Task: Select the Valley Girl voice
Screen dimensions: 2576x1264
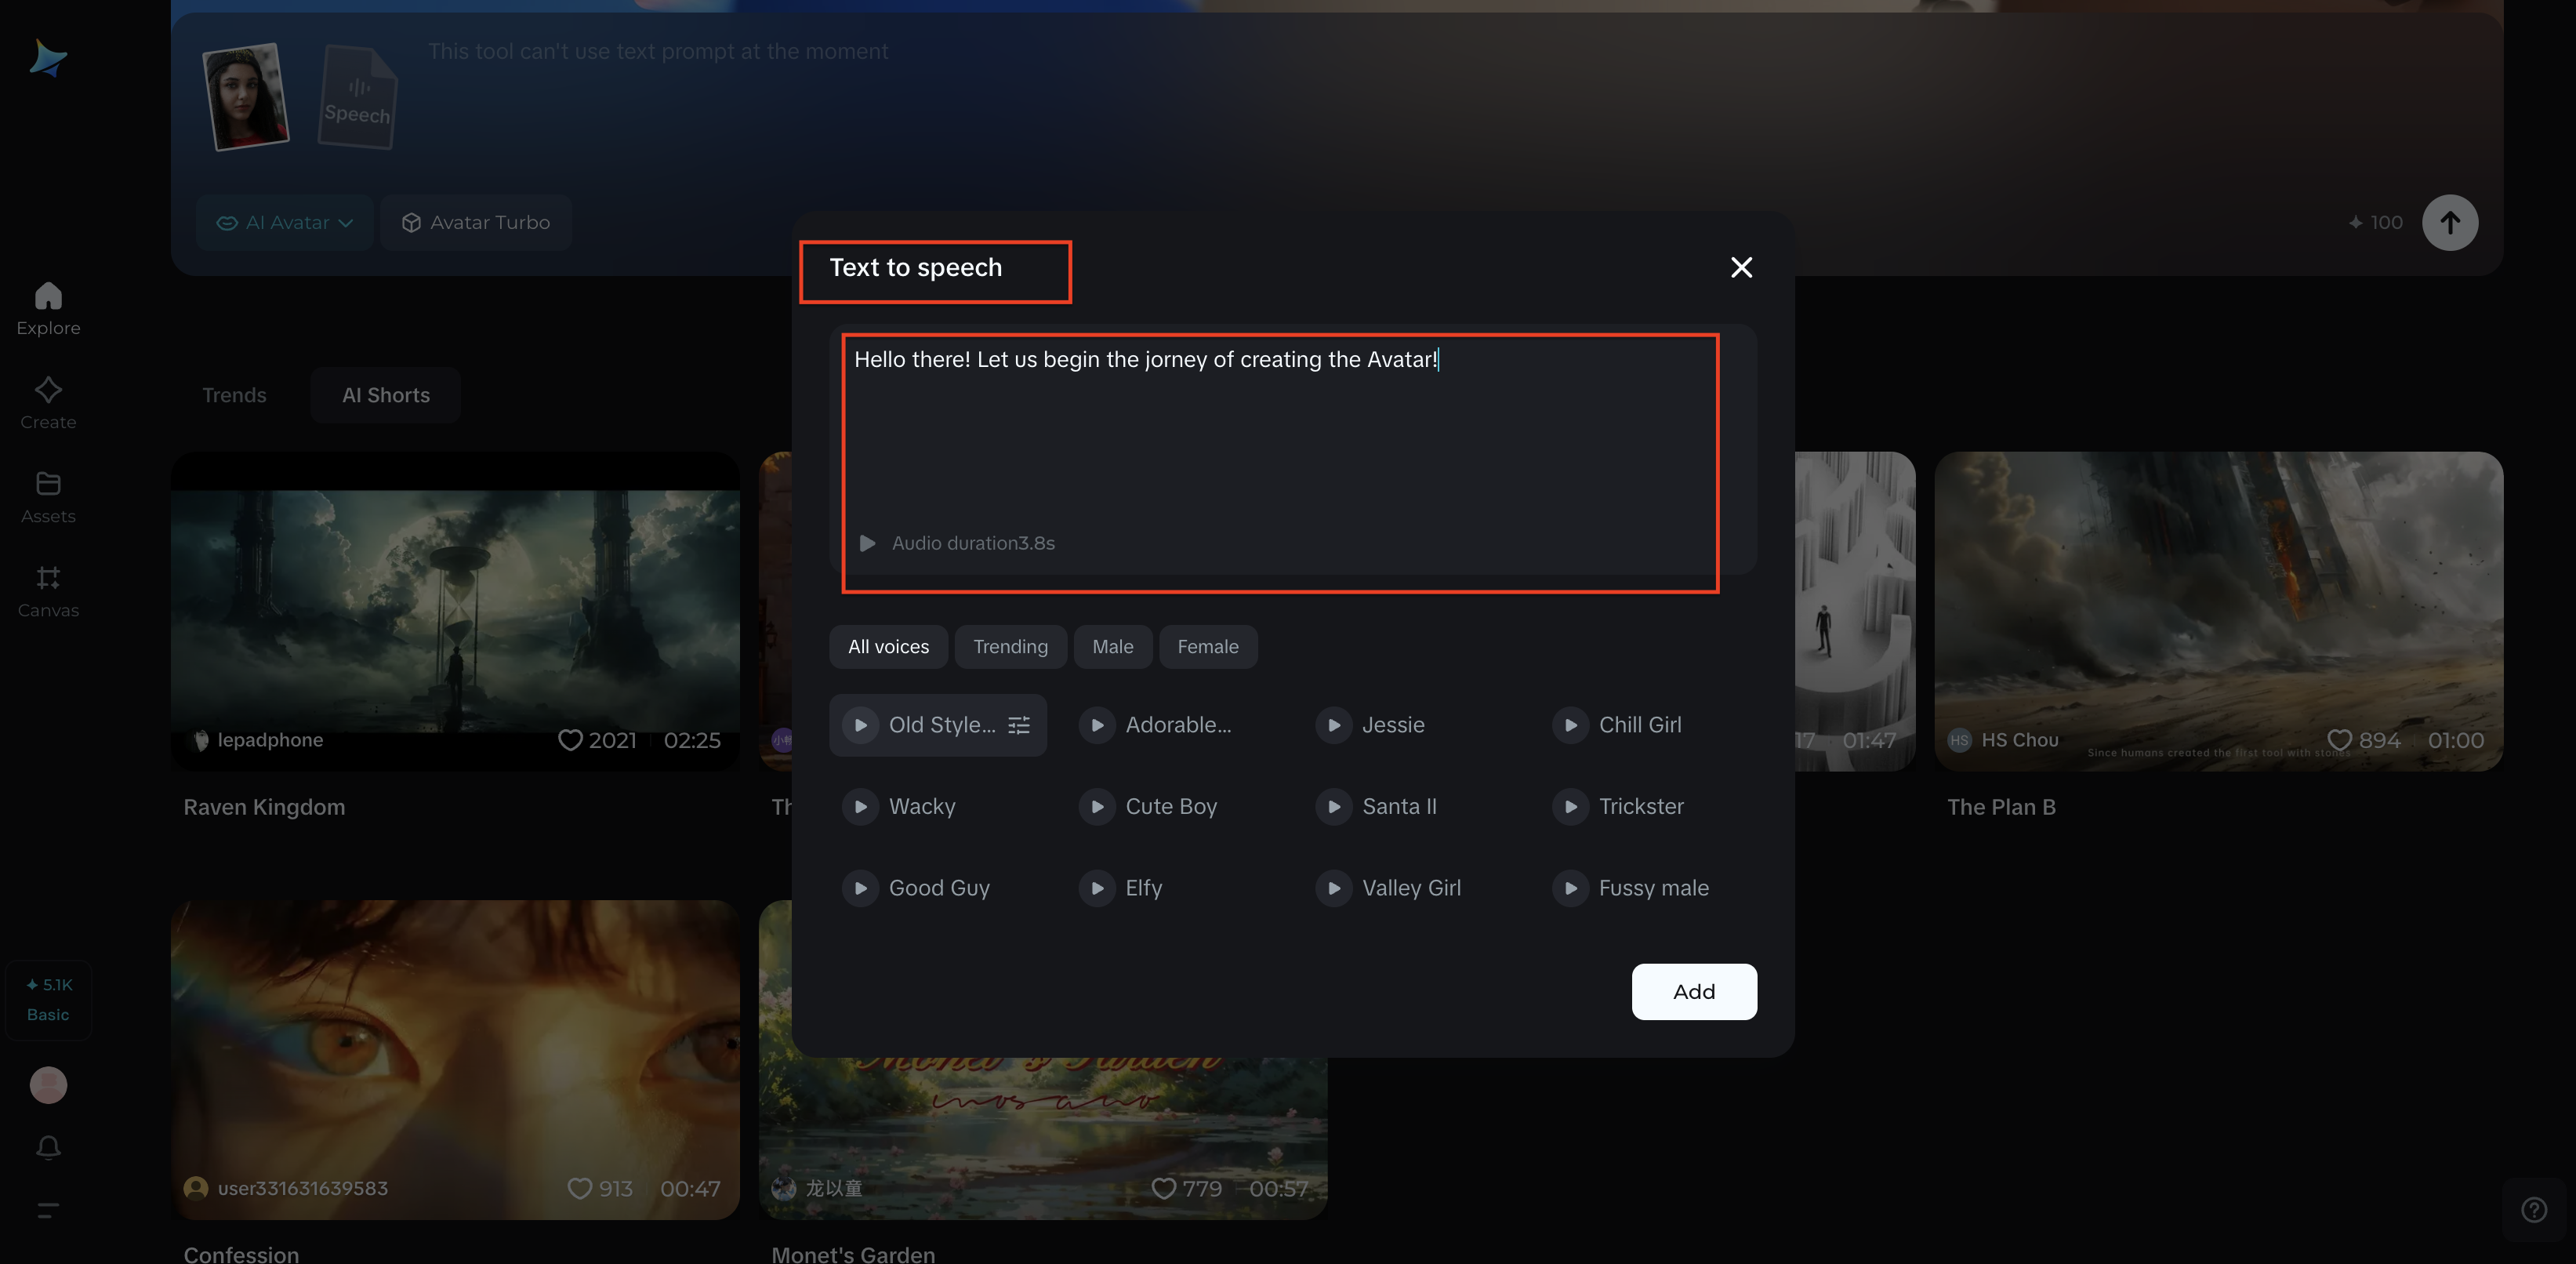Action: pyautogui.click(x=1410, y=888)
